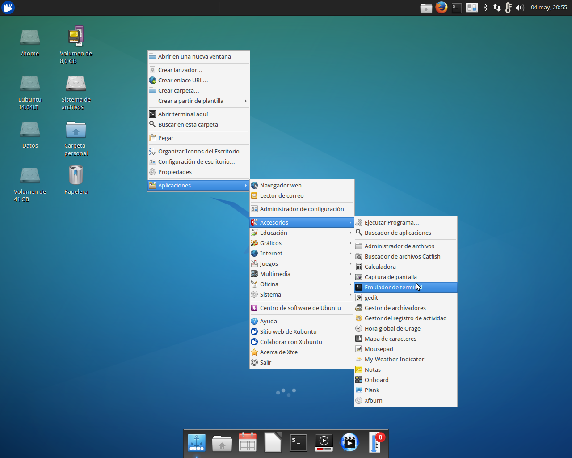Screen dimensions: 572x458
Task: Open the LibreOffice document icon in the dock
Action: pyautogui.click(x=273, y=442)
